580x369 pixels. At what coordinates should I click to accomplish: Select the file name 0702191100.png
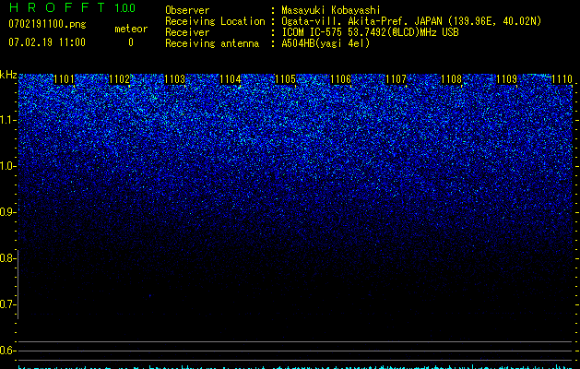[47, 24]
